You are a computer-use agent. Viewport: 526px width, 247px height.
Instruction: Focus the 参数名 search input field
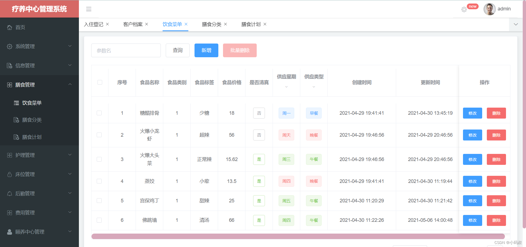pos(126,50)
